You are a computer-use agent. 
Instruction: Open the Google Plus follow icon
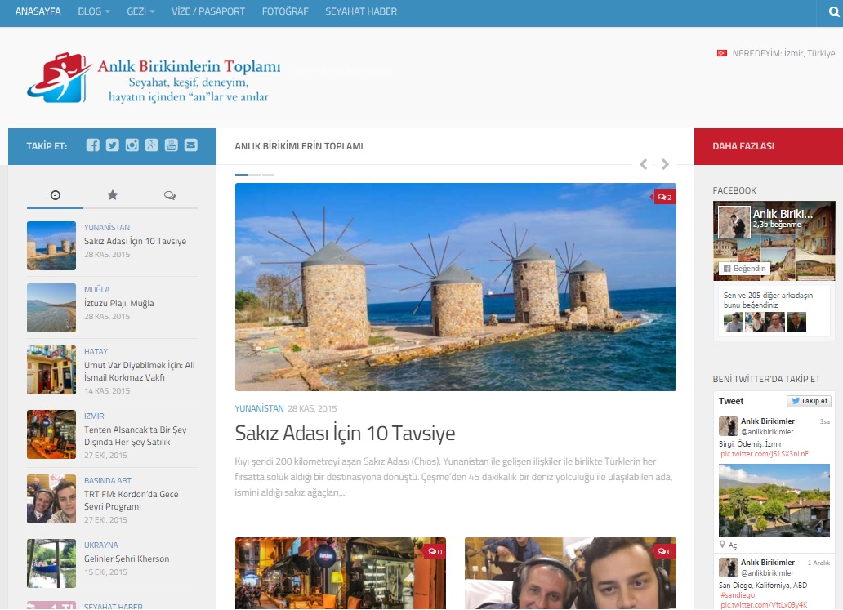(x=151, y=145)
